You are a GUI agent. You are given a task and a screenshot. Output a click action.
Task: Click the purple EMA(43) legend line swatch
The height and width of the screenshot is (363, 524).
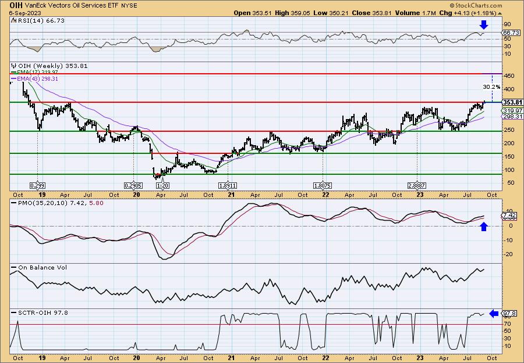[14, 78]
